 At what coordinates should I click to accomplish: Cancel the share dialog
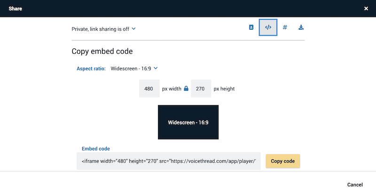355,185
